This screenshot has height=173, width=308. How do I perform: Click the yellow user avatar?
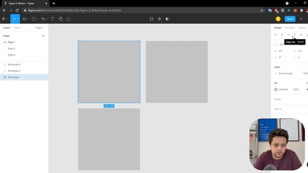click(x=278, y=19)
